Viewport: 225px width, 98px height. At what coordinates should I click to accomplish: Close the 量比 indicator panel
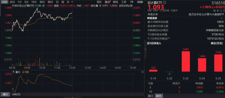[x=142, y=72]
